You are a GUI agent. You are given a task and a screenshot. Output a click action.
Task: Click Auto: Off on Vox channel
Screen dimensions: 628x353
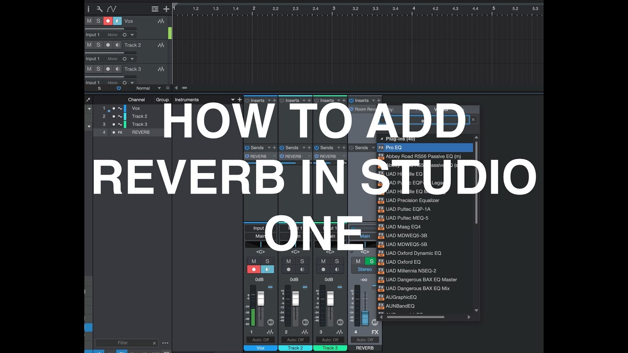261,340
